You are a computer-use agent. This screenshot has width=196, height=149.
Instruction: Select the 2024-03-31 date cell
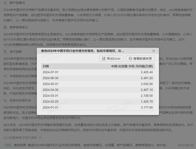coord(50,96)
